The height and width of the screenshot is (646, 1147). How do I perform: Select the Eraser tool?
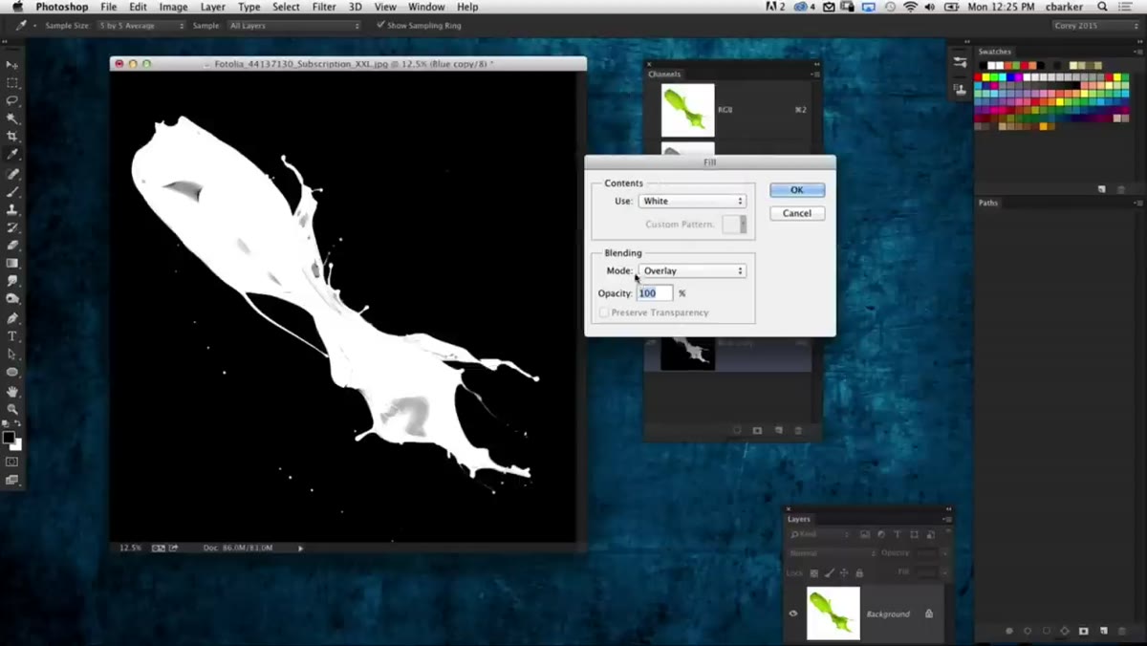(x=12, y=246)
